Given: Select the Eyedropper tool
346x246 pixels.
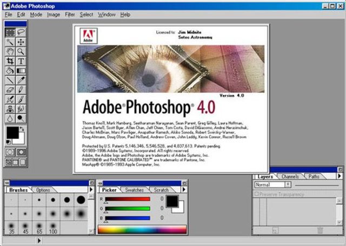Looking at the screenshot, I should [21, 81].
